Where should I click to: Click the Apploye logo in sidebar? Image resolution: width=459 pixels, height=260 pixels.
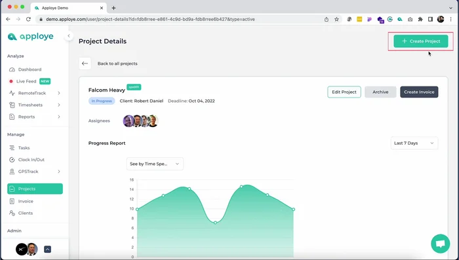coord(30,37)
